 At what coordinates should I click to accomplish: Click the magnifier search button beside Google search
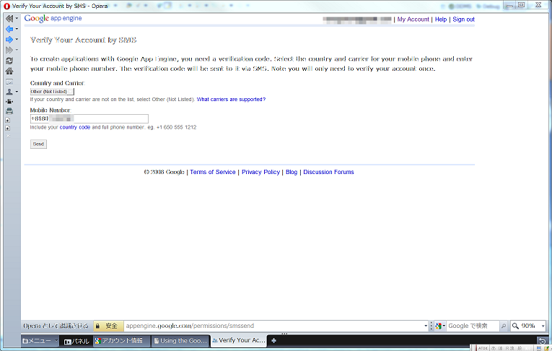(x=504, y=326)
